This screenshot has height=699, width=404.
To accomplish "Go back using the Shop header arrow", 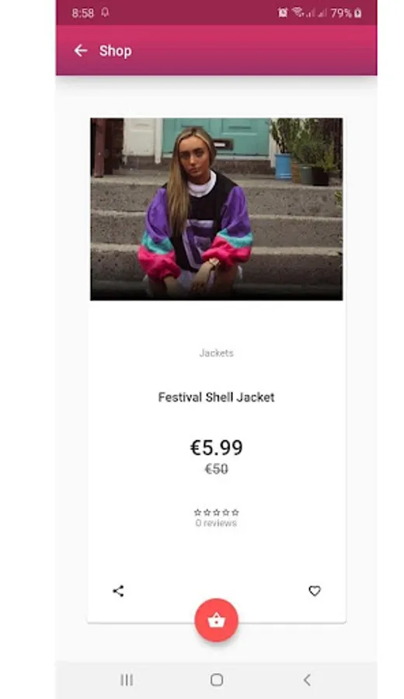I will 81,50.
